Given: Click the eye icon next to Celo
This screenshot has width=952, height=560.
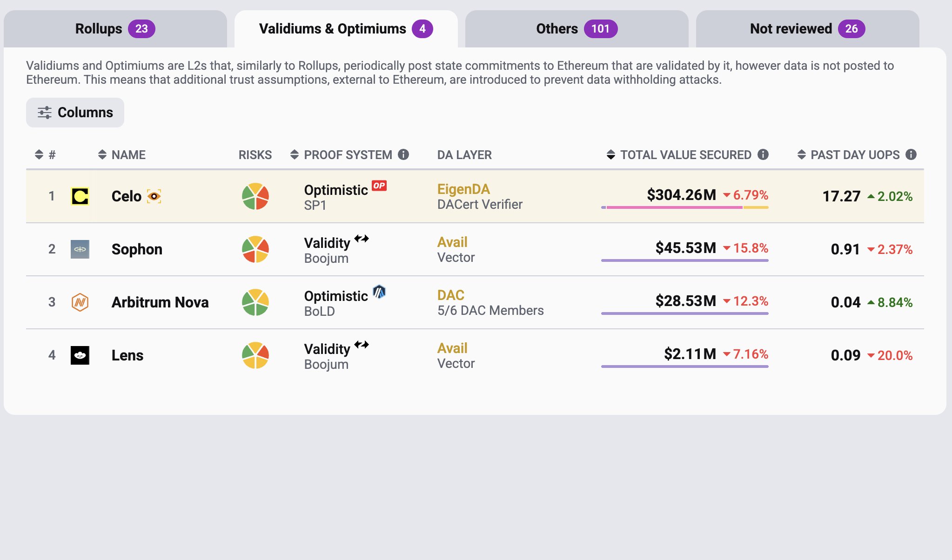Looking at the screenshot, I should point(154,196).
